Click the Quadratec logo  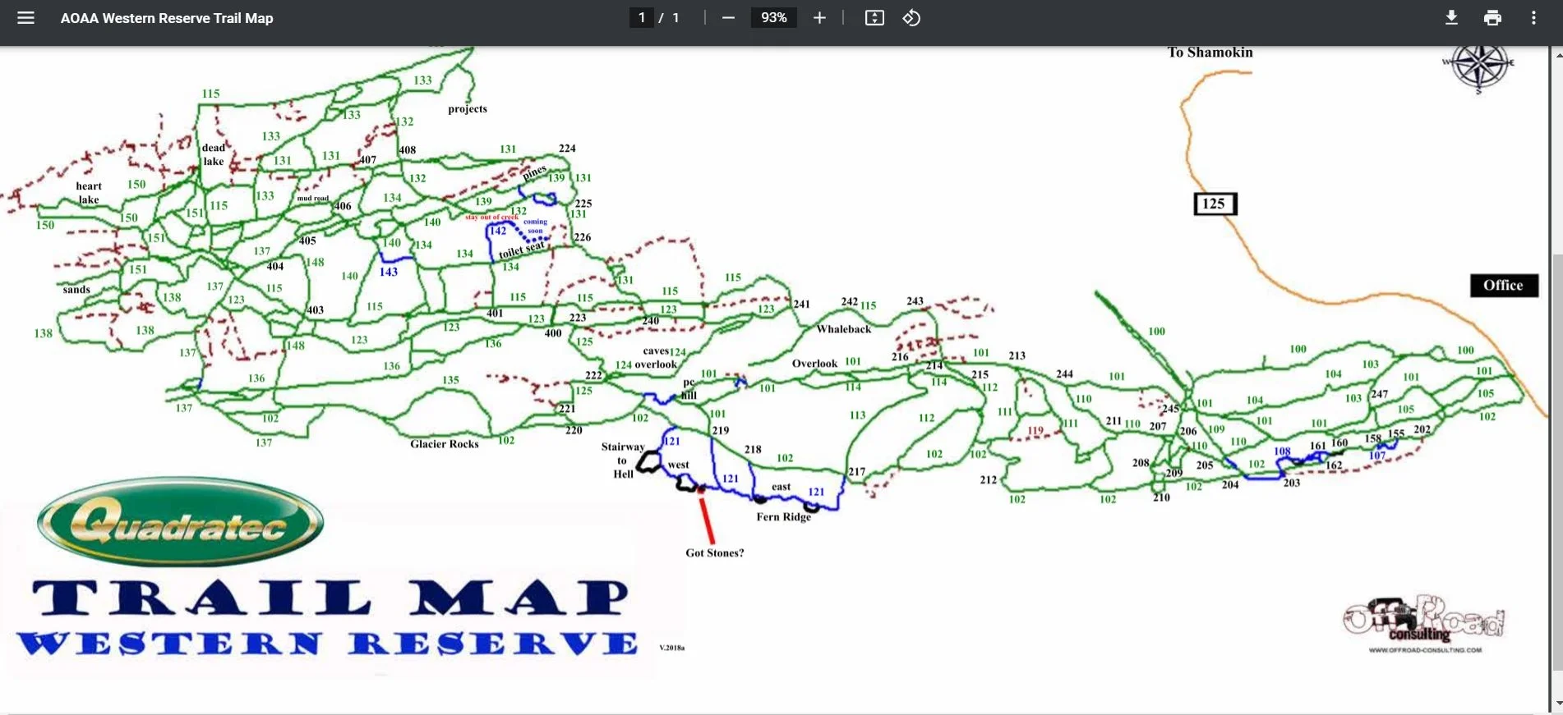click(x=181, y=522)
